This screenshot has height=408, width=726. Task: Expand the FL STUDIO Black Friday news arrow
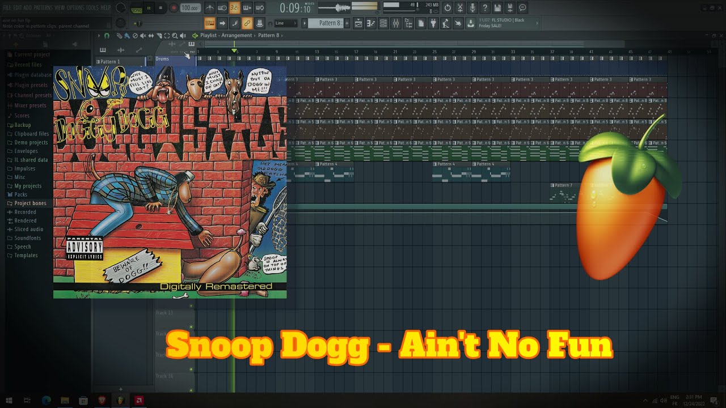[537, 23]
